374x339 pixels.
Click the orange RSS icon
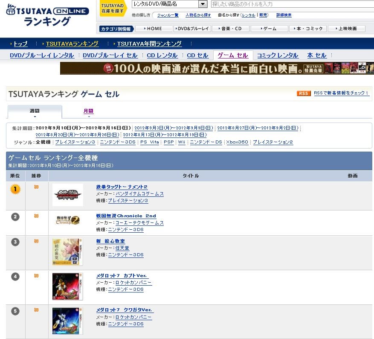(x=304, y=94)
